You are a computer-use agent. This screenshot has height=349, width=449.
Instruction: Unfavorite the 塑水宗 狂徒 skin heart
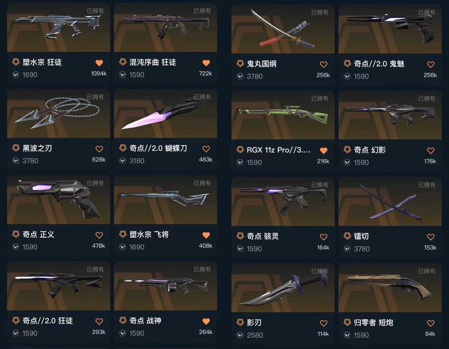pos(99,63)
